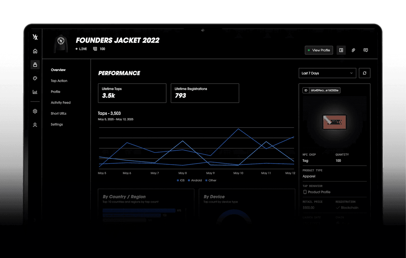The image size is (406, 258).
Task: Toggle the Android legend entry
Action: pyautogui.click(x=195, y=180)
